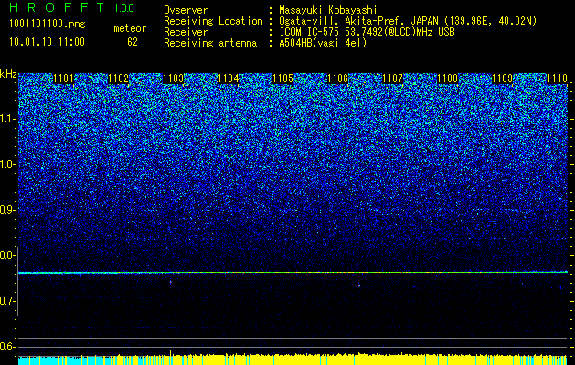Click the 0.6 kHz axis label

pyautogui.click(x=7, y=347)
